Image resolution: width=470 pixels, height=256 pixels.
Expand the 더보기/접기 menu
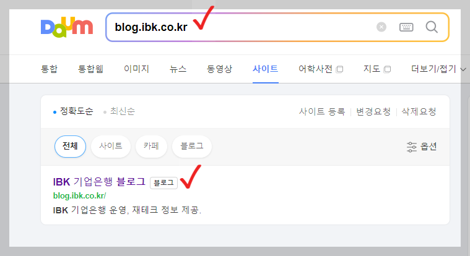(x=438, y=69)
